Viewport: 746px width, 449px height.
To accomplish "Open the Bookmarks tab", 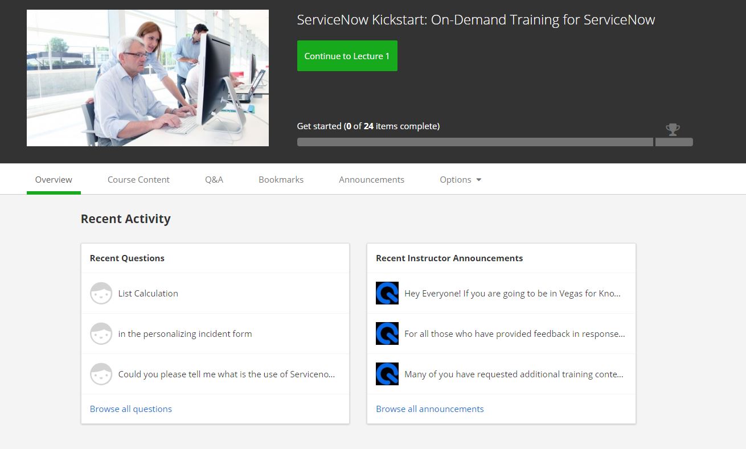I will coord(281,179).
